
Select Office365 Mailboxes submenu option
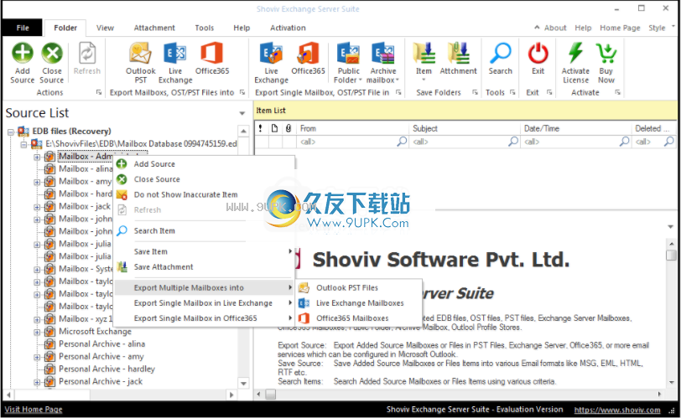tap(359, 317)
